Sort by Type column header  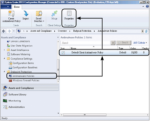click(124, 48)
